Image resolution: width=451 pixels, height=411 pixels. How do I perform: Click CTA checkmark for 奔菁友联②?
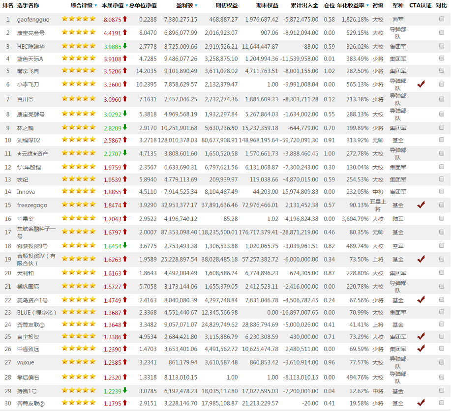[421, 403]
